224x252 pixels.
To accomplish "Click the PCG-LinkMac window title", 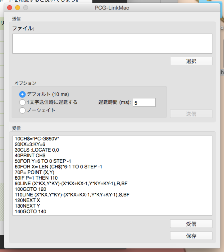I will pyautogui.click(x=112, y=8).
